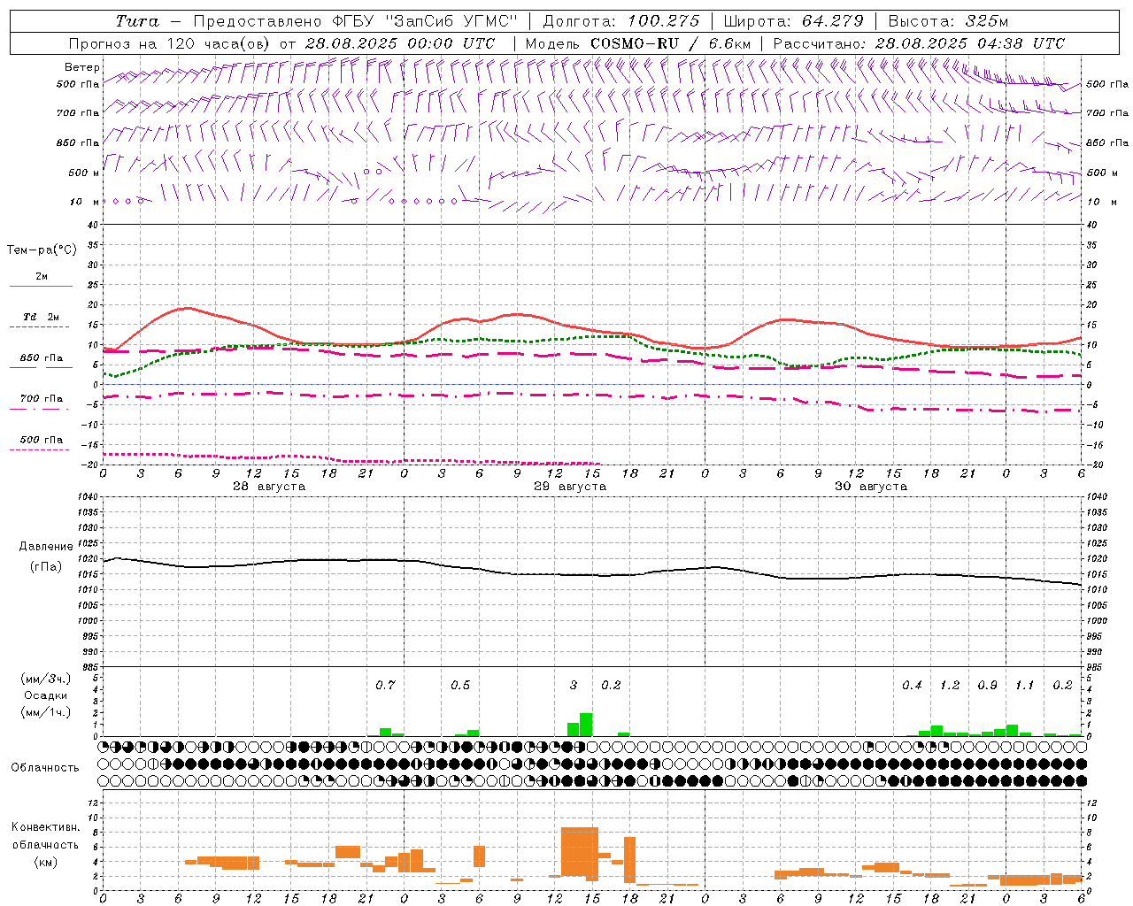Click the dotted pink line sample under "500 гПа" legend
The image size is (1133, 906).
(x=39, y=449)
